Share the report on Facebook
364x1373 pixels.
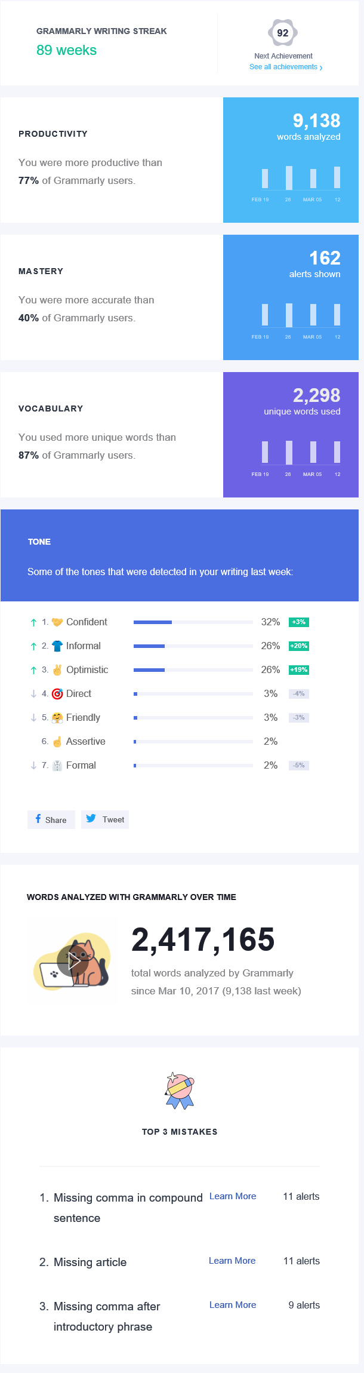tap(51, 819)
